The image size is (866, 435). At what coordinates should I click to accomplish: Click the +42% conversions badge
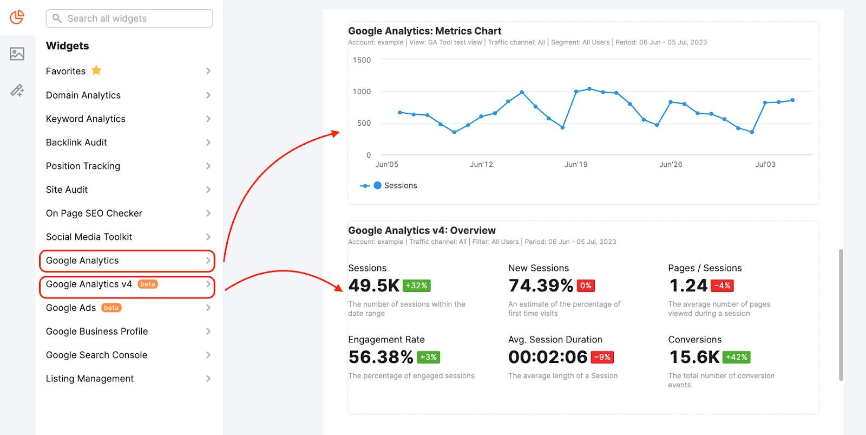point(737,357)
